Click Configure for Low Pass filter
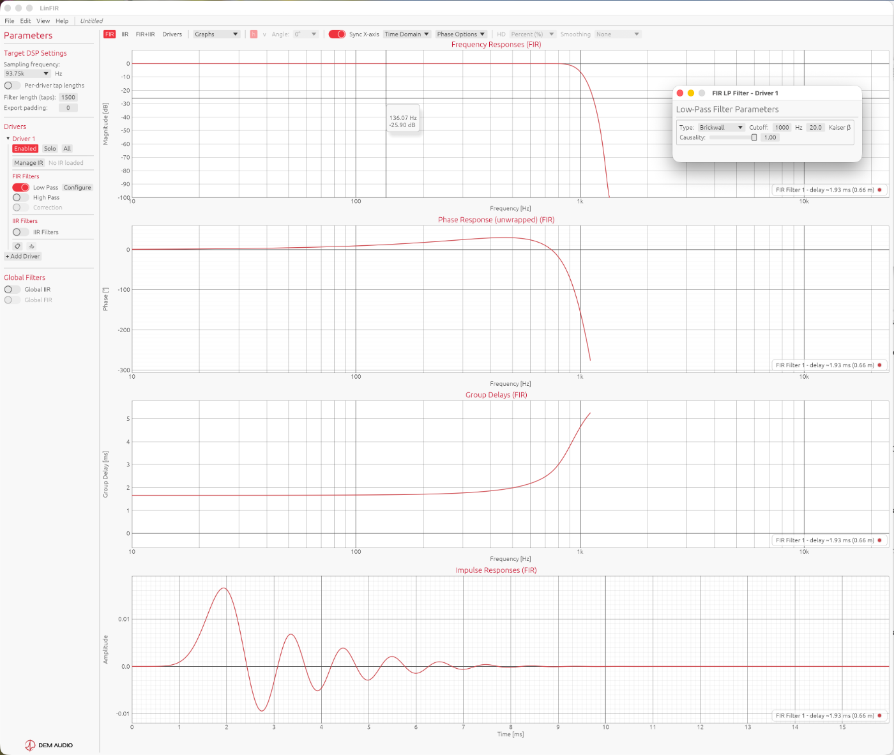The image size is (894, 755). (x=77, y=188)
